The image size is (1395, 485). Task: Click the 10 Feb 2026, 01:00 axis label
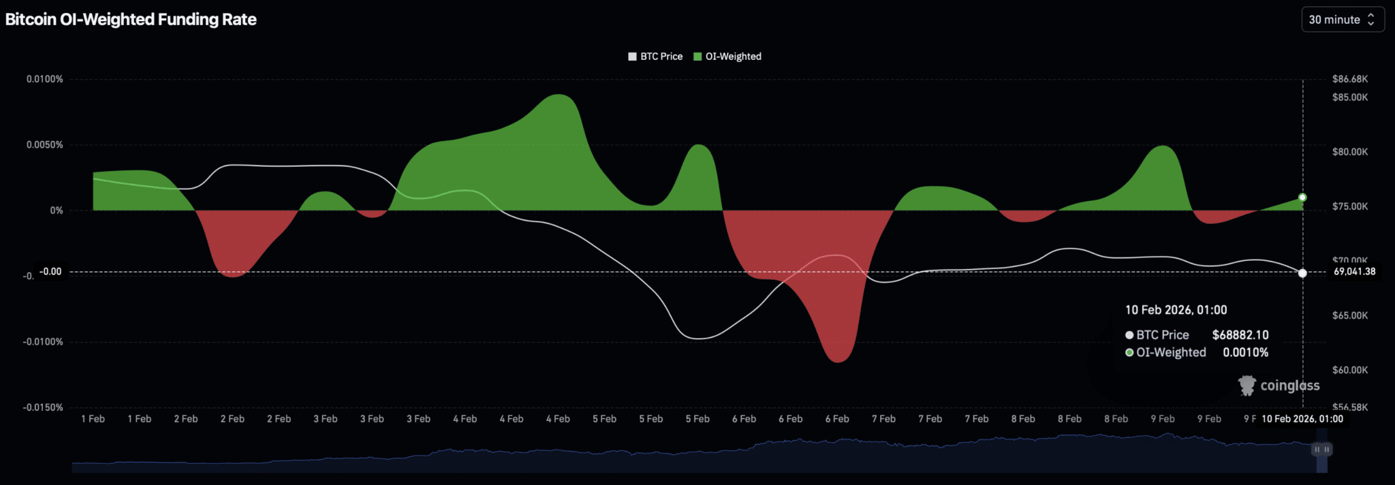coord(1302,419)
